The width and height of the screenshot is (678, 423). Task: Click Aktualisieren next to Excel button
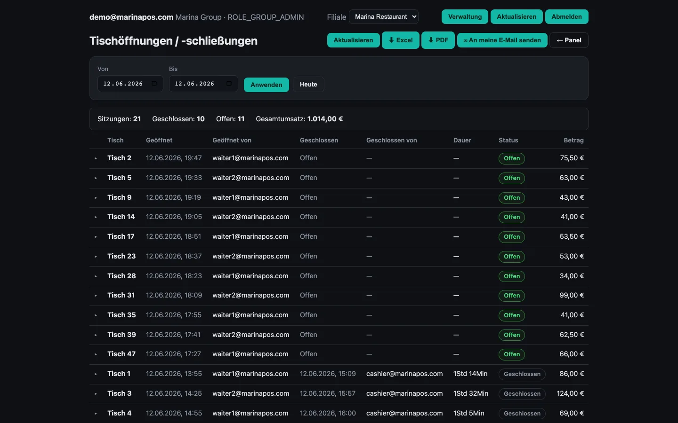[354, 40]
